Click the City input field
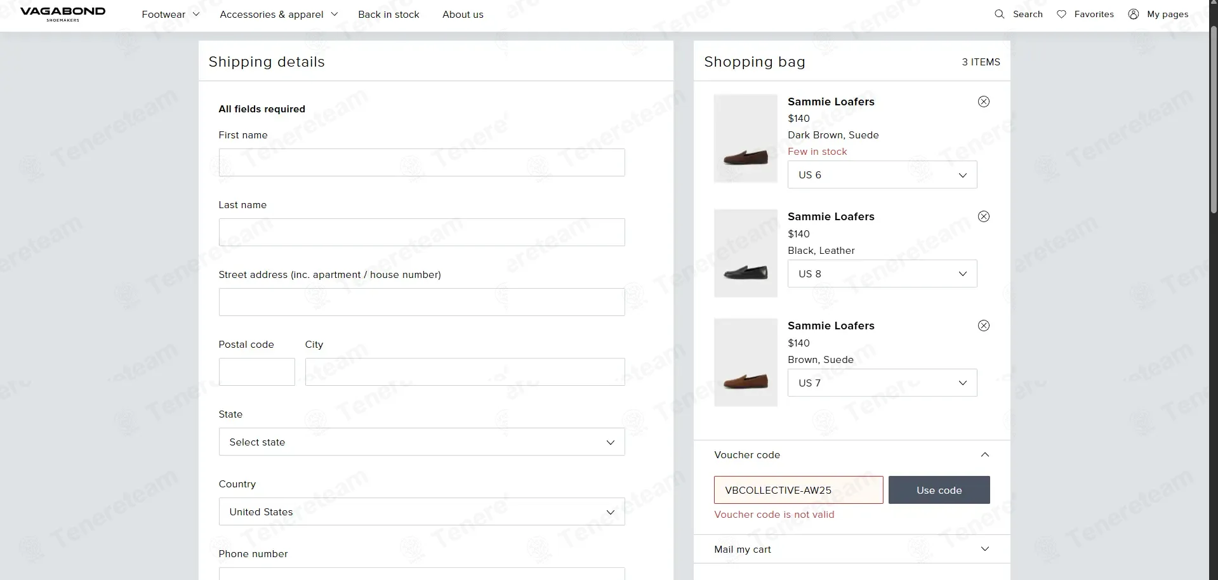This screenshot has height=580, width=1218. pyautogui.click(x=465, y=372)
